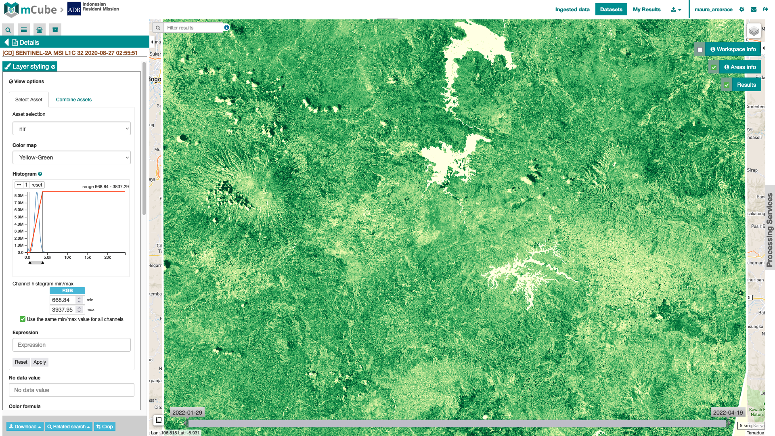Screen dimensions: 775x436
Task: Collapse the Layer styling panel with its chevron
Action: coord(52,67)
